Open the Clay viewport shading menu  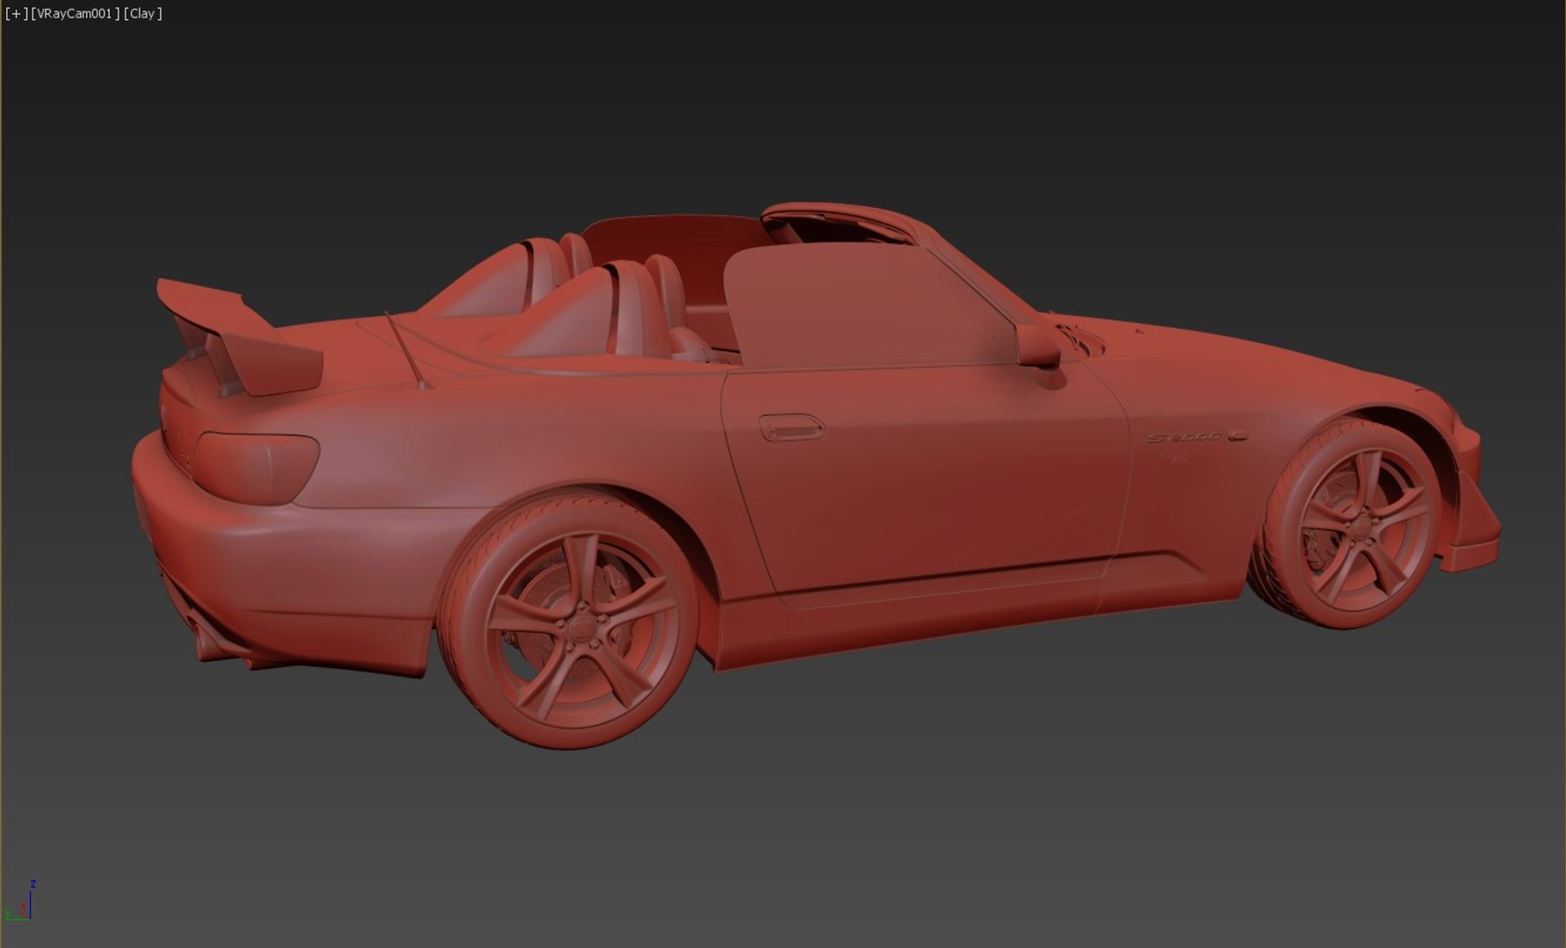[143, 13]
